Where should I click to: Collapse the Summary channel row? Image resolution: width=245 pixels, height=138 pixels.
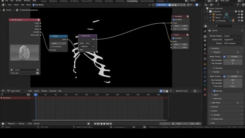click(x=2, y=98)
